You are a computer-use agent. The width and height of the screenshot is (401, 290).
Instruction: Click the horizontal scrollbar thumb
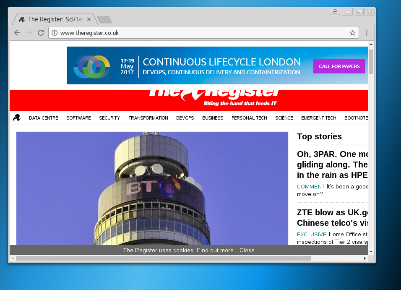[x=164, y=258]
